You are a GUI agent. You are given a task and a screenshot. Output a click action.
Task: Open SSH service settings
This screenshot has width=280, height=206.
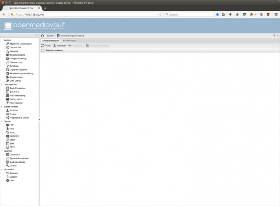(10, 143)
